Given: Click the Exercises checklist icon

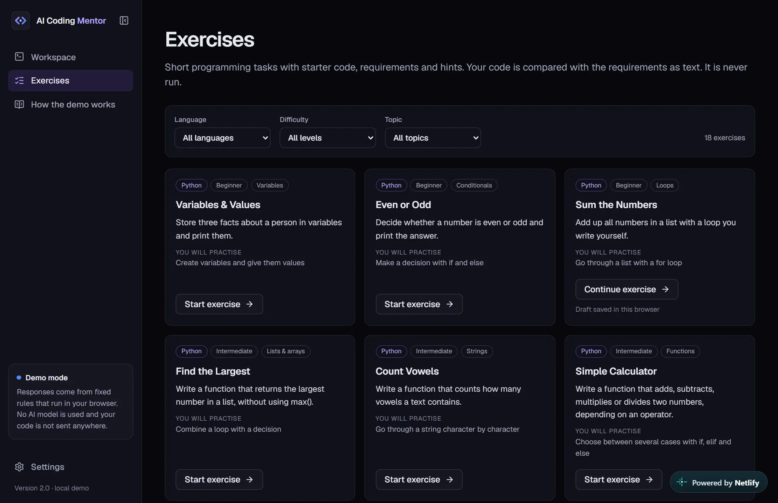Looking at the screenshot, I should tap(19, 80).
